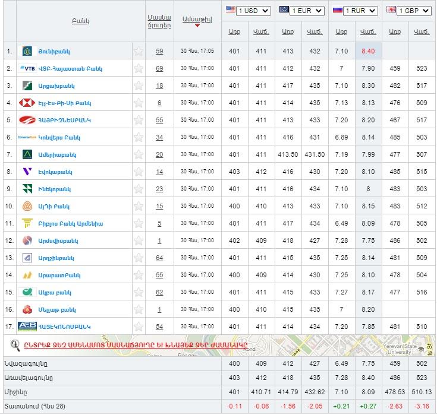Click the AEB logo in row 17

[x=27, y=327]
